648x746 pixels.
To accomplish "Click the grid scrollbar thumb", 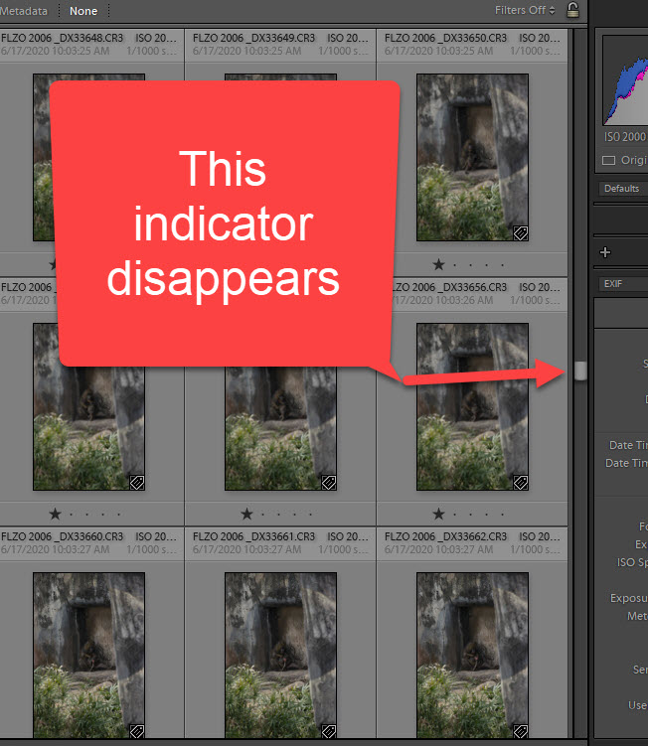I will (x=580, y=371).
